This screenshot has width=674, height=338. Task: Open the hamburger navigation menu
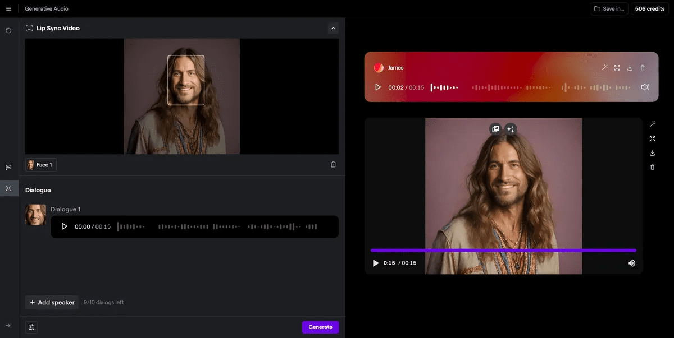pyautogui.click(x=8, y=8)
